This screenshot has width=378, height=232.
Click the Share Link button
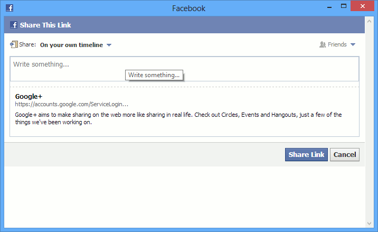click(306, 154)
